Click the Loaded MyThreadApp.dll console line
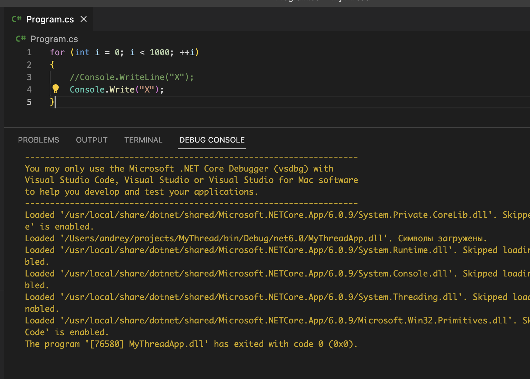Screen dimensions: 530x379 pyautogui.click(x=256, y=238)
